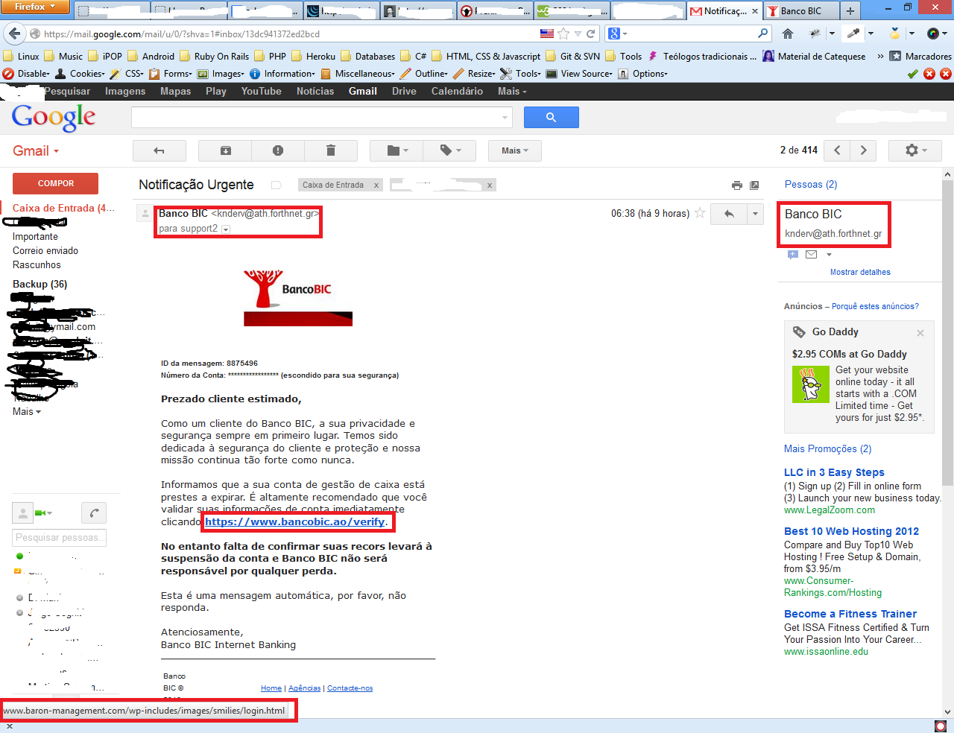Open the Backup (36) label

coord(40,284)
